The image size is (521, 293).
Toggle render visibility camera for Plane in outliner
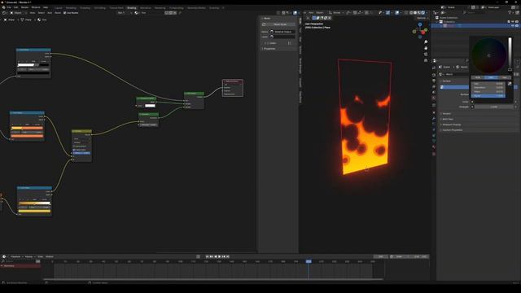pyautogui.click(x=517, y=25)
